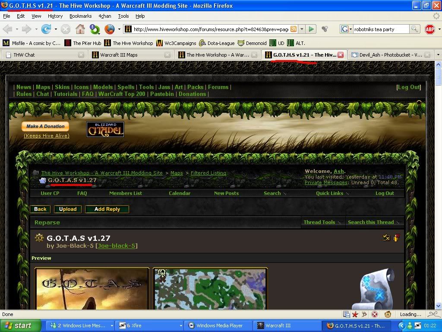Open the Filtered Listing breadcrumb link

[x=208, y=173]
